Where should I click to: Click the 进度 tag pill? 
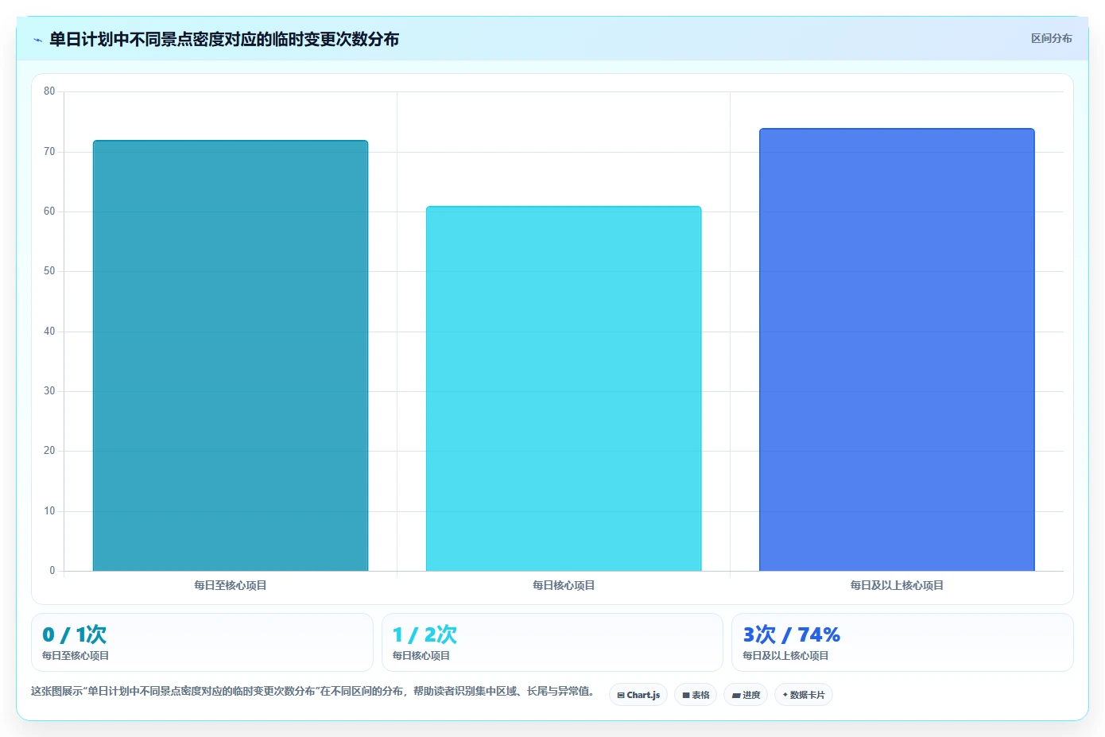pos(746,695)
